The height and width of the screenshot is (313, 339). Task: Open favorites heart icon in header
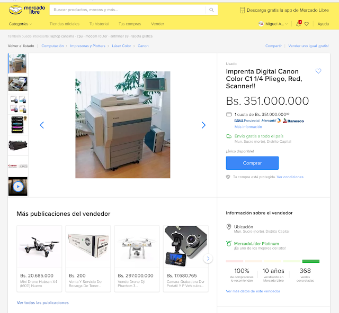pos(307,24)
